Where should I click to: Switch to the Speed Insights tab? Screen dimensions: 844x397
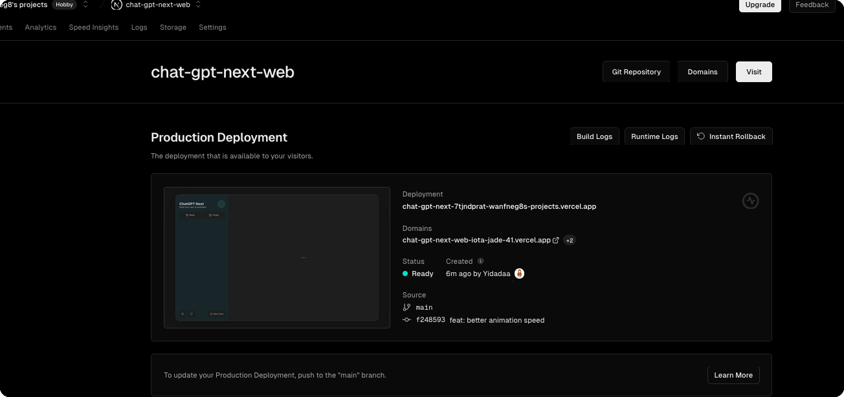94,27
